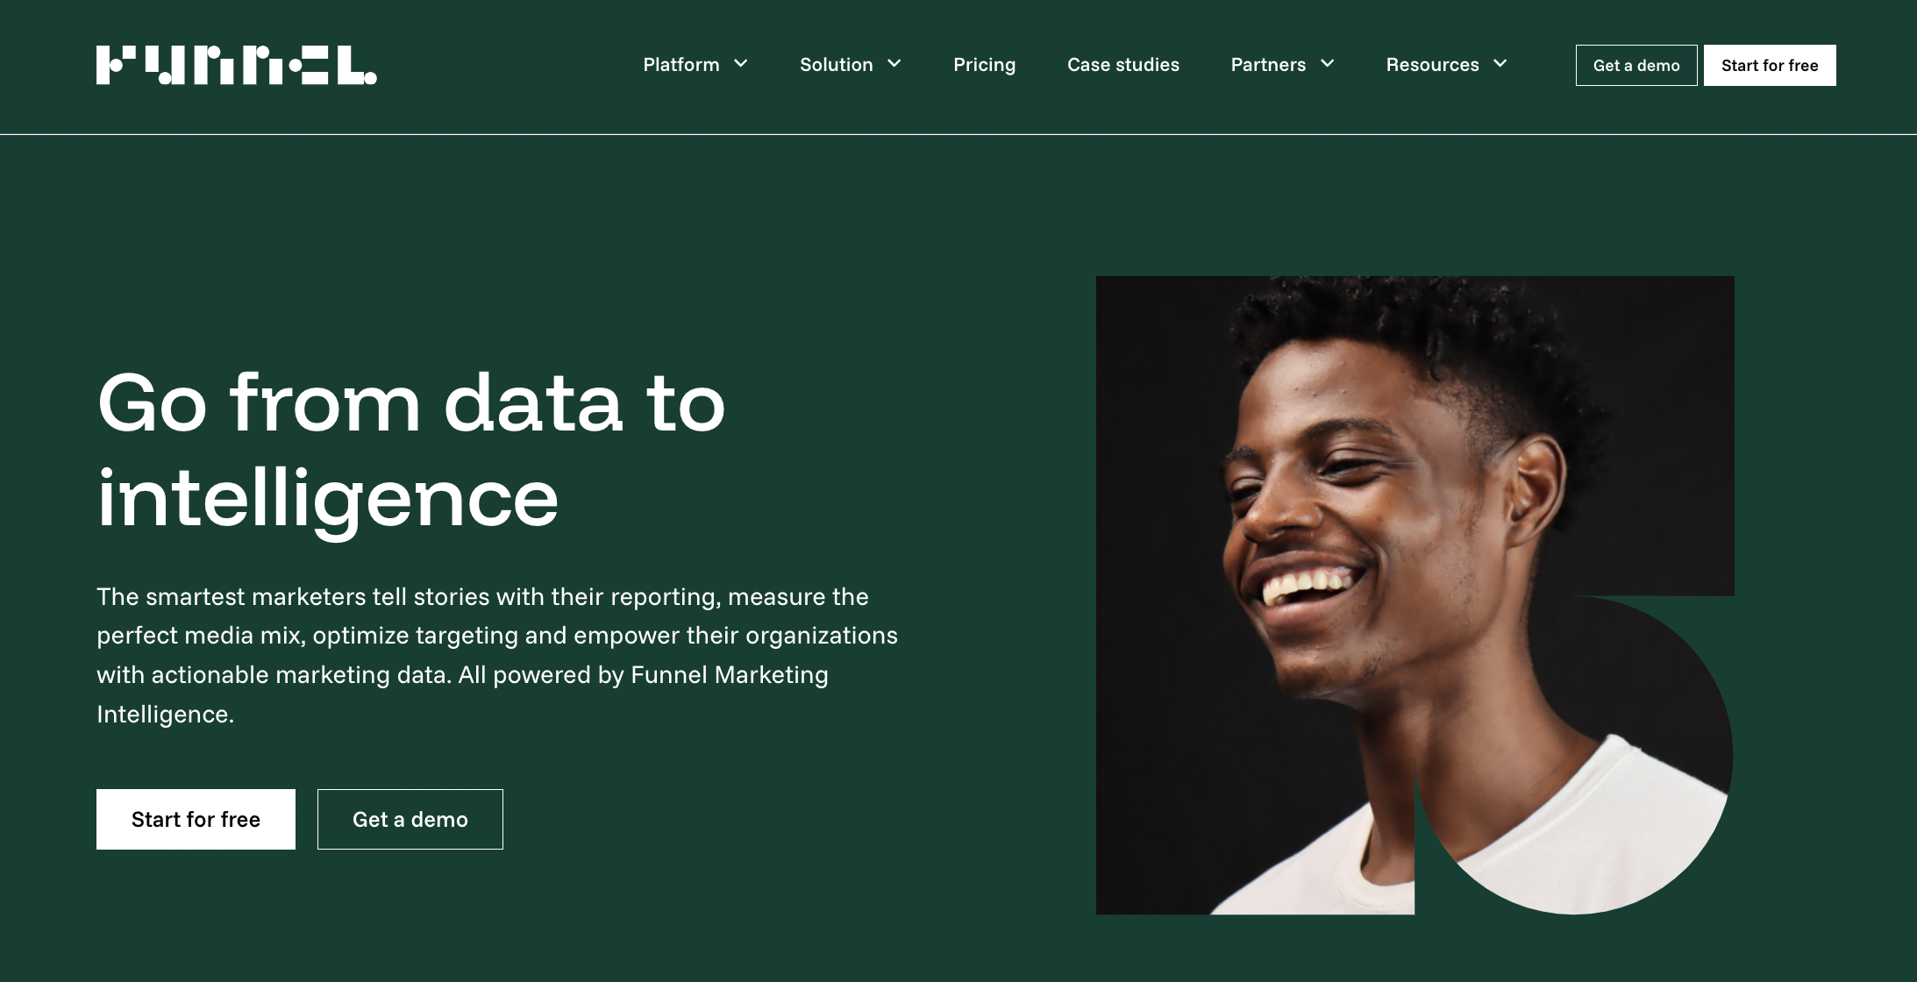1917x982 pixels.
Task: Click the word 'intelligence' in the headline
Action: point(327,498)
